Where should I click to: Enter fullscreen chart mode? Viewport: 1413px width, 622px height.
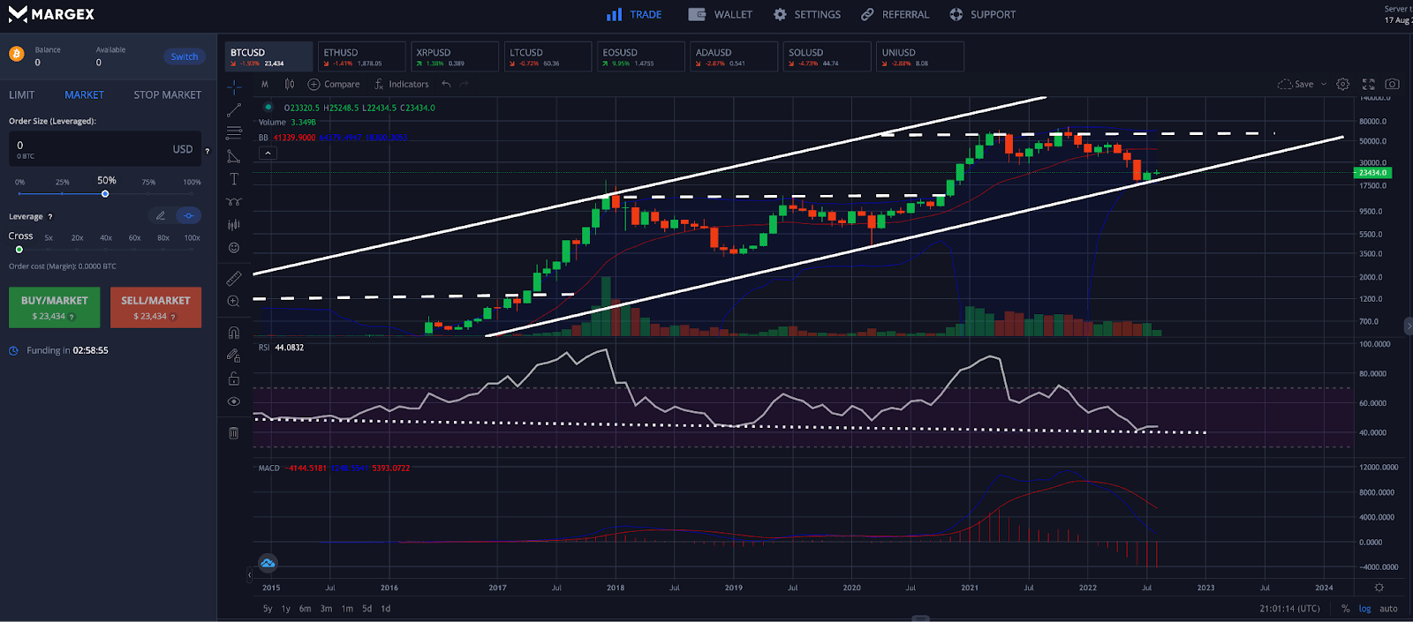(1368, 84)
